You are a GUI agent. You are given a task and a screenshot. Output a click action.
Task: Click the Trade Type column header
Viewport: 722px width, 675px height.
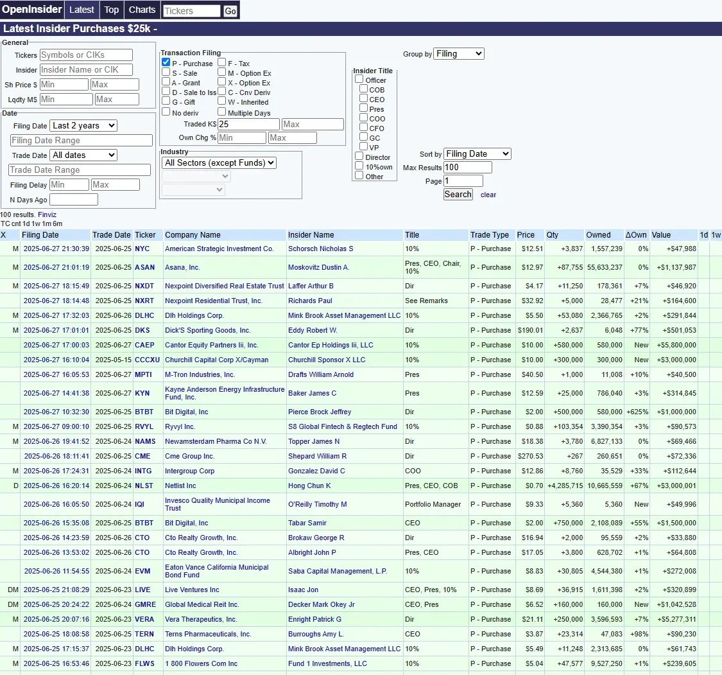(x=490, y=235)
